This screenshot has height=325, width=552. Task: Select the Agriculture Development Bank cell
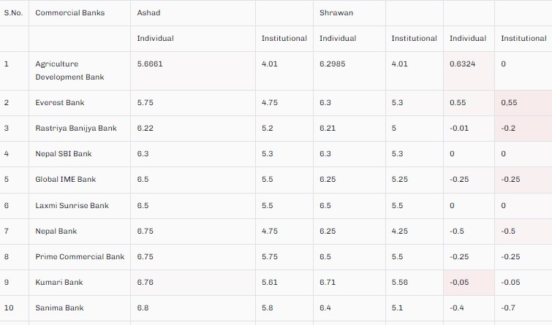point(69,70)
